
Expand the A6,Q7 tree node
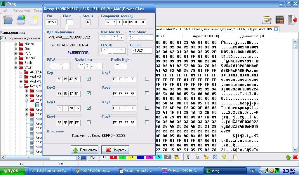pyautogui.click(x=21, y=72)
